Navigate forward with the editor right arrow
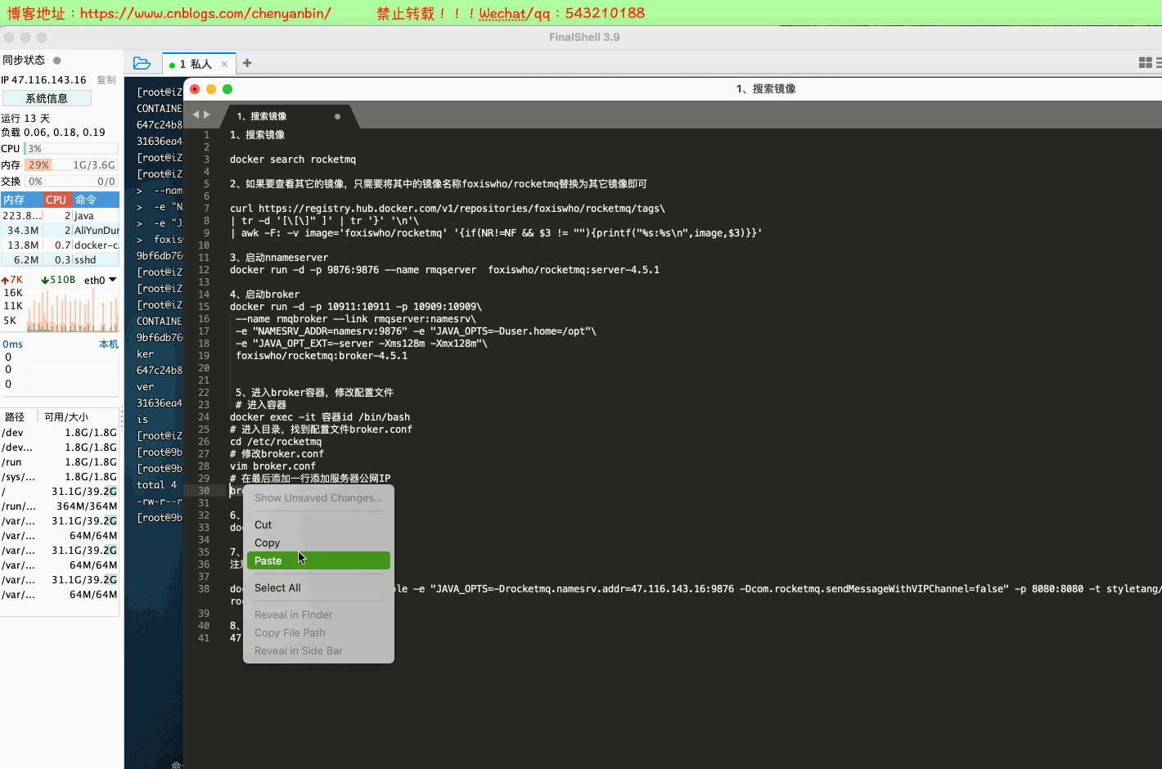Viewport: 1162px width, 769px height. (x=207, y=115)
